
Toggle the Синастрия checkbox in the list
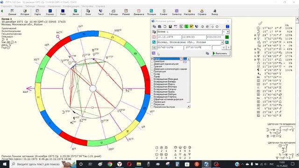[x=152, y=62]
